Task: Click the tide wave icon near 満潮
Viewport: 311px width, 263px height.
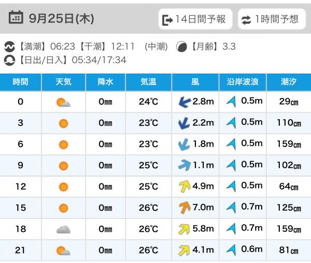Action: click(x=9, y=47)
